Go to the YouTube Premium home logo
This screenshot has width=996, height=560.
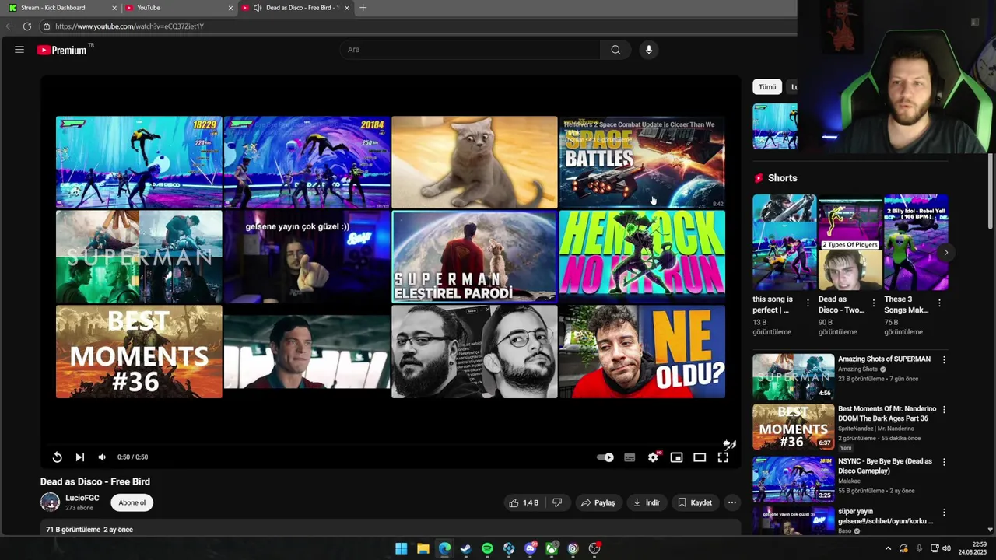click(x=62, y=50)
